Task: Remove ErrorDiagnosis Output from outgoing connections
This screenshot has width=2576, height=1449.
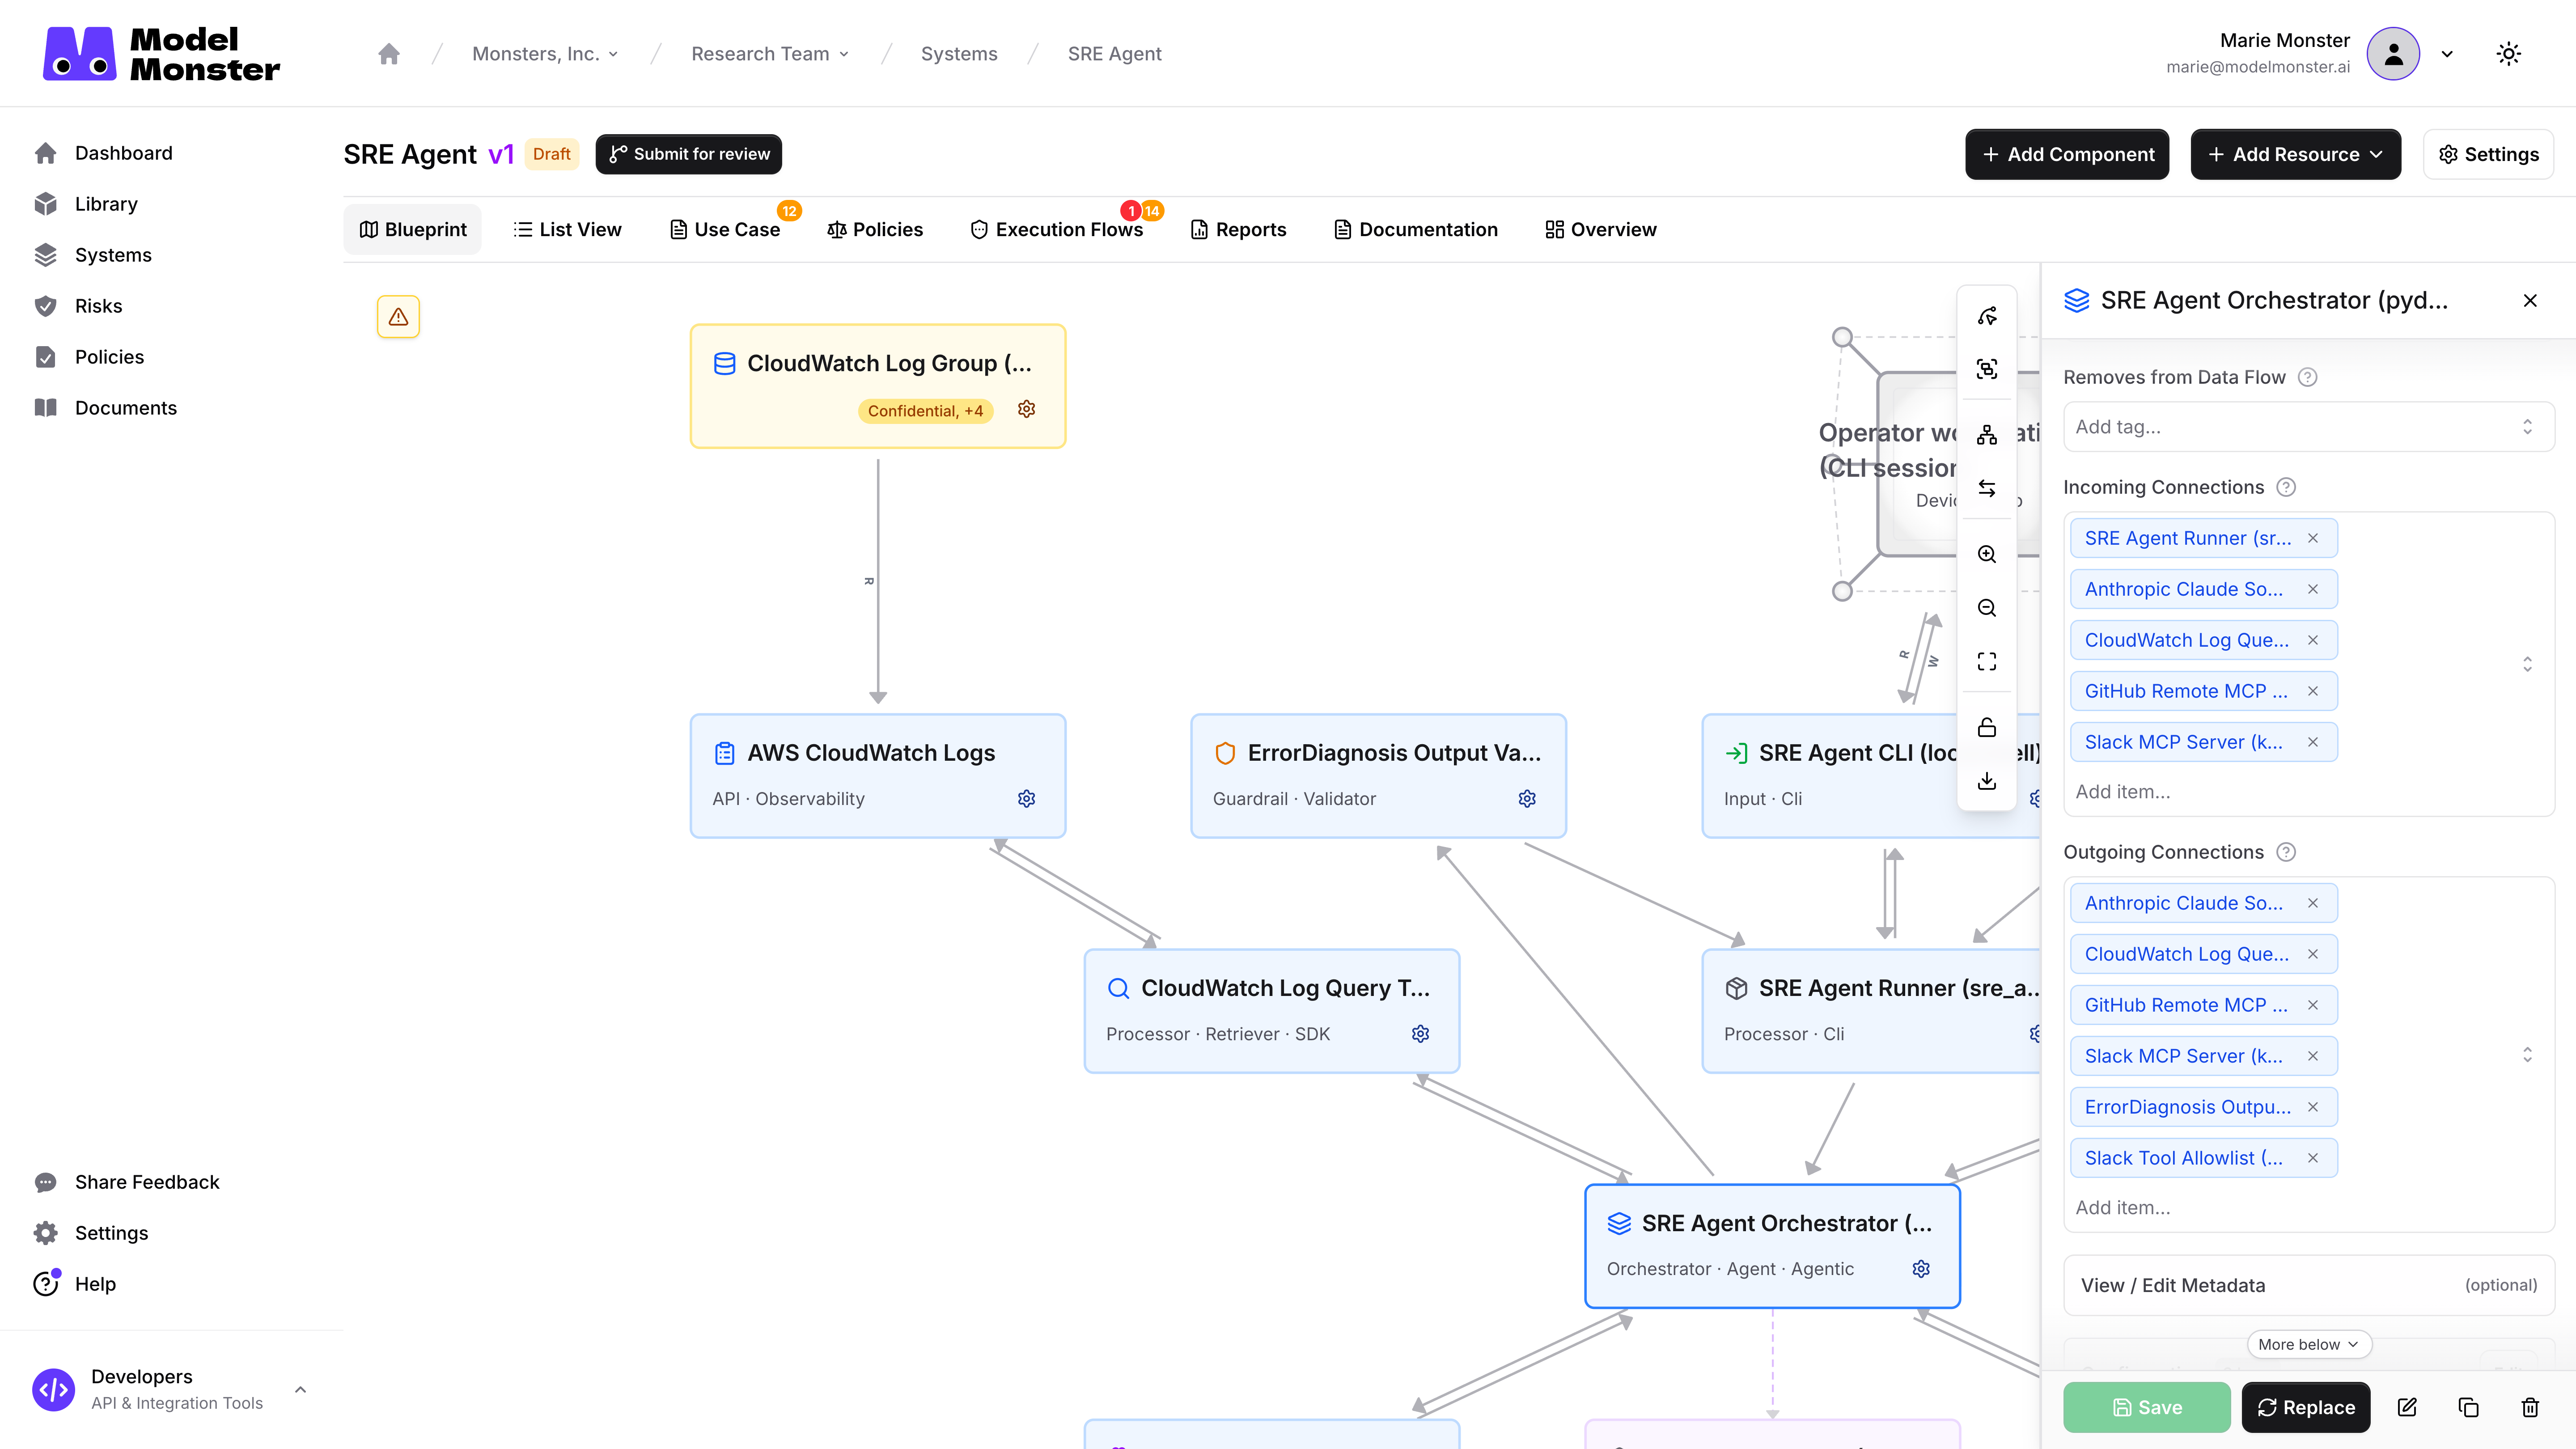Action: (x=2313, y=1107)
